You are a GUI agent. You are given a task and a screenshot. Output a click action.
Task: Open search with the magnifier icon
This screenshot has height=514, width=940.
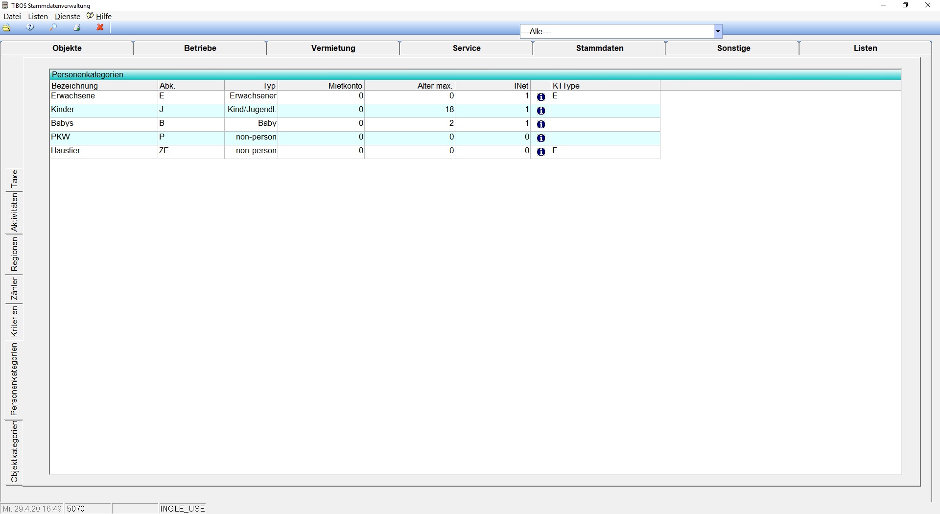[x=53, y=28]
